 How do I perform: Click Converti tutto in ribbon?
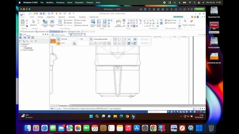(170, 23)
